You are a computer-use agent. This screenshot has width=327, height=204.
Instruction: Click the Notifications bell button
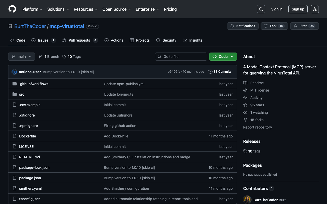point(242,26)
